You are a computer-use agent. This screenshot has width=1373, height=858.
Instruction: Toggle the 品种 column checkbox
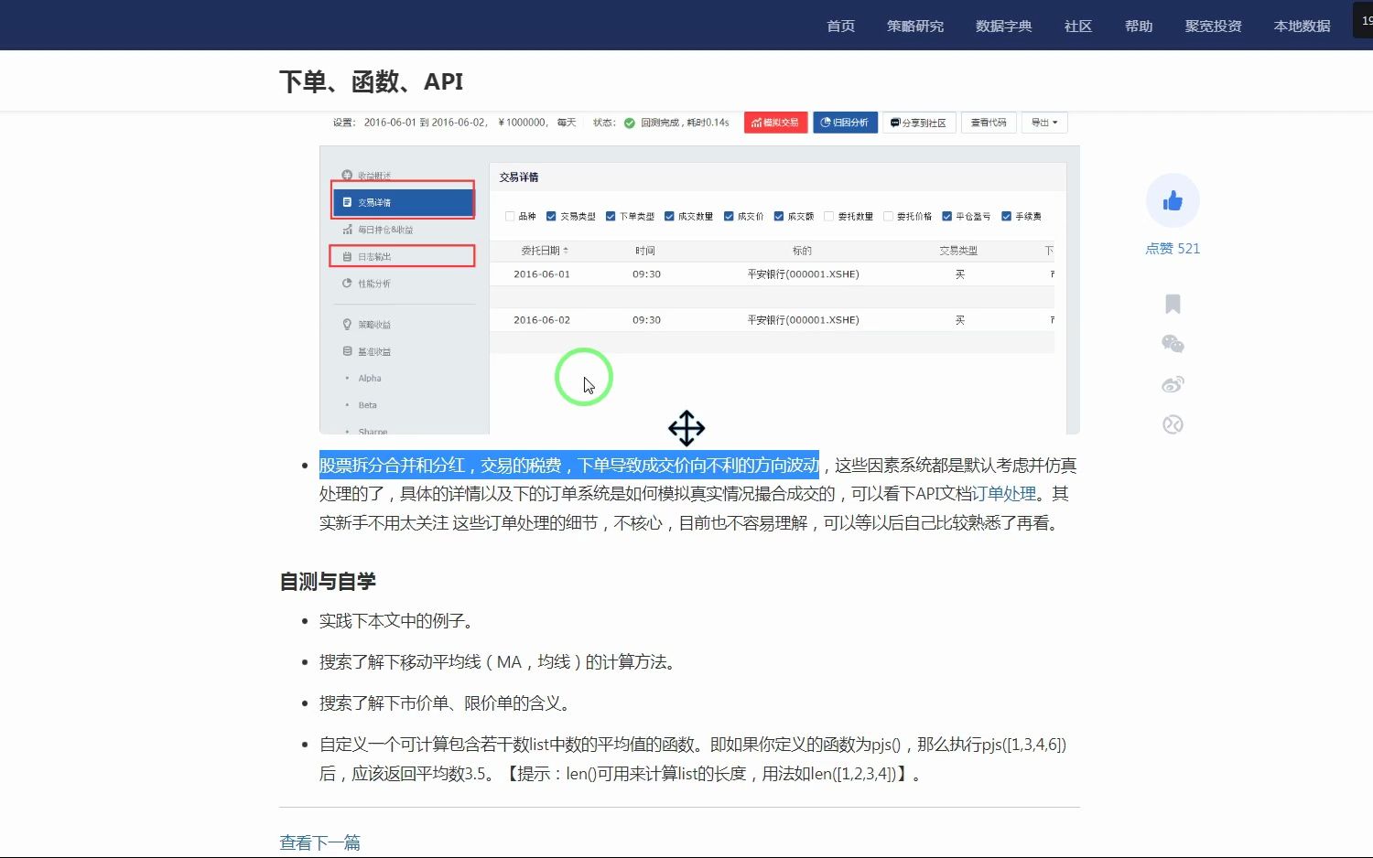point(511,217)
